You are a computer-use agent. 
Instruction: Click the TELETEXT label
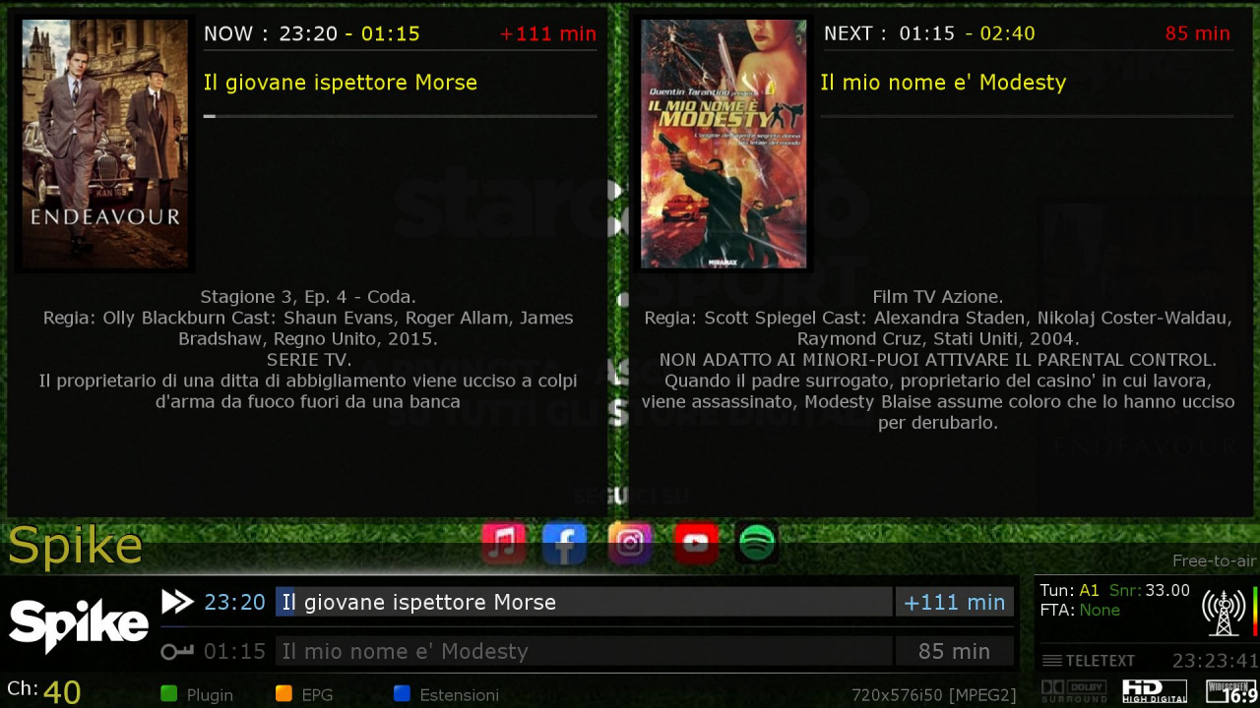tap(1101, 661)
